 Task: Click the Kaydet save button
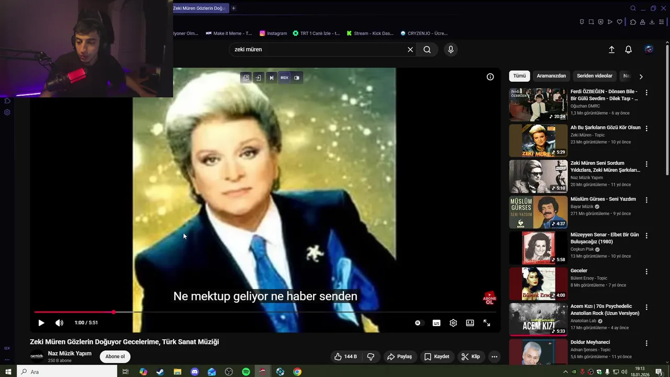pyautogui.click(x=437, y=357)
